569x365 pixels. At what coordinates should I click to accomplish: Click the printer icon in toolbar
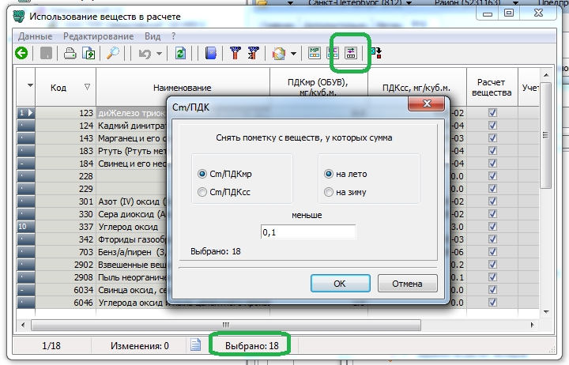[70, 54]
